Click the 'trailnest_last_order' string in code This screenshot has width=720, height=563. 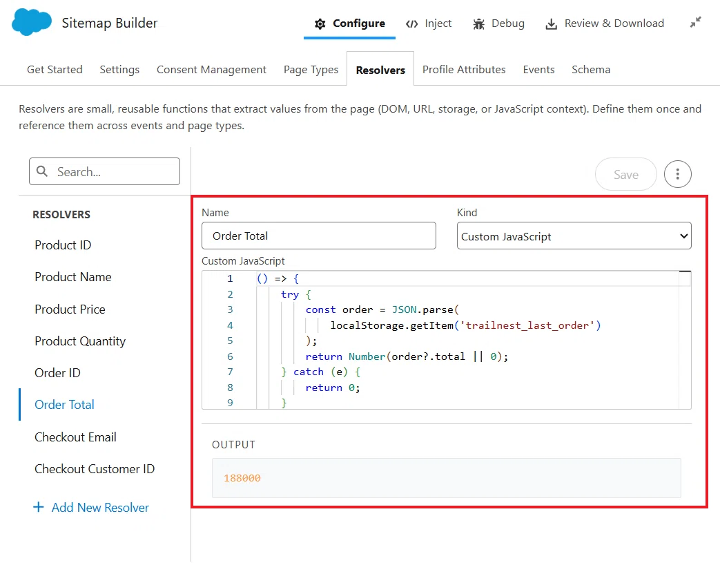click(527, 325)
